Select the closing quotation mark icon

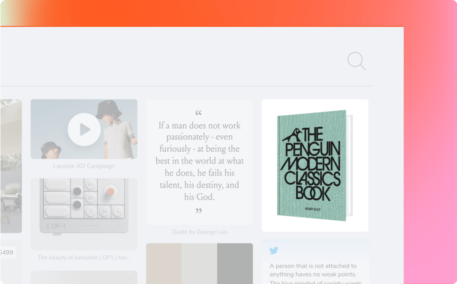(199, 210)
